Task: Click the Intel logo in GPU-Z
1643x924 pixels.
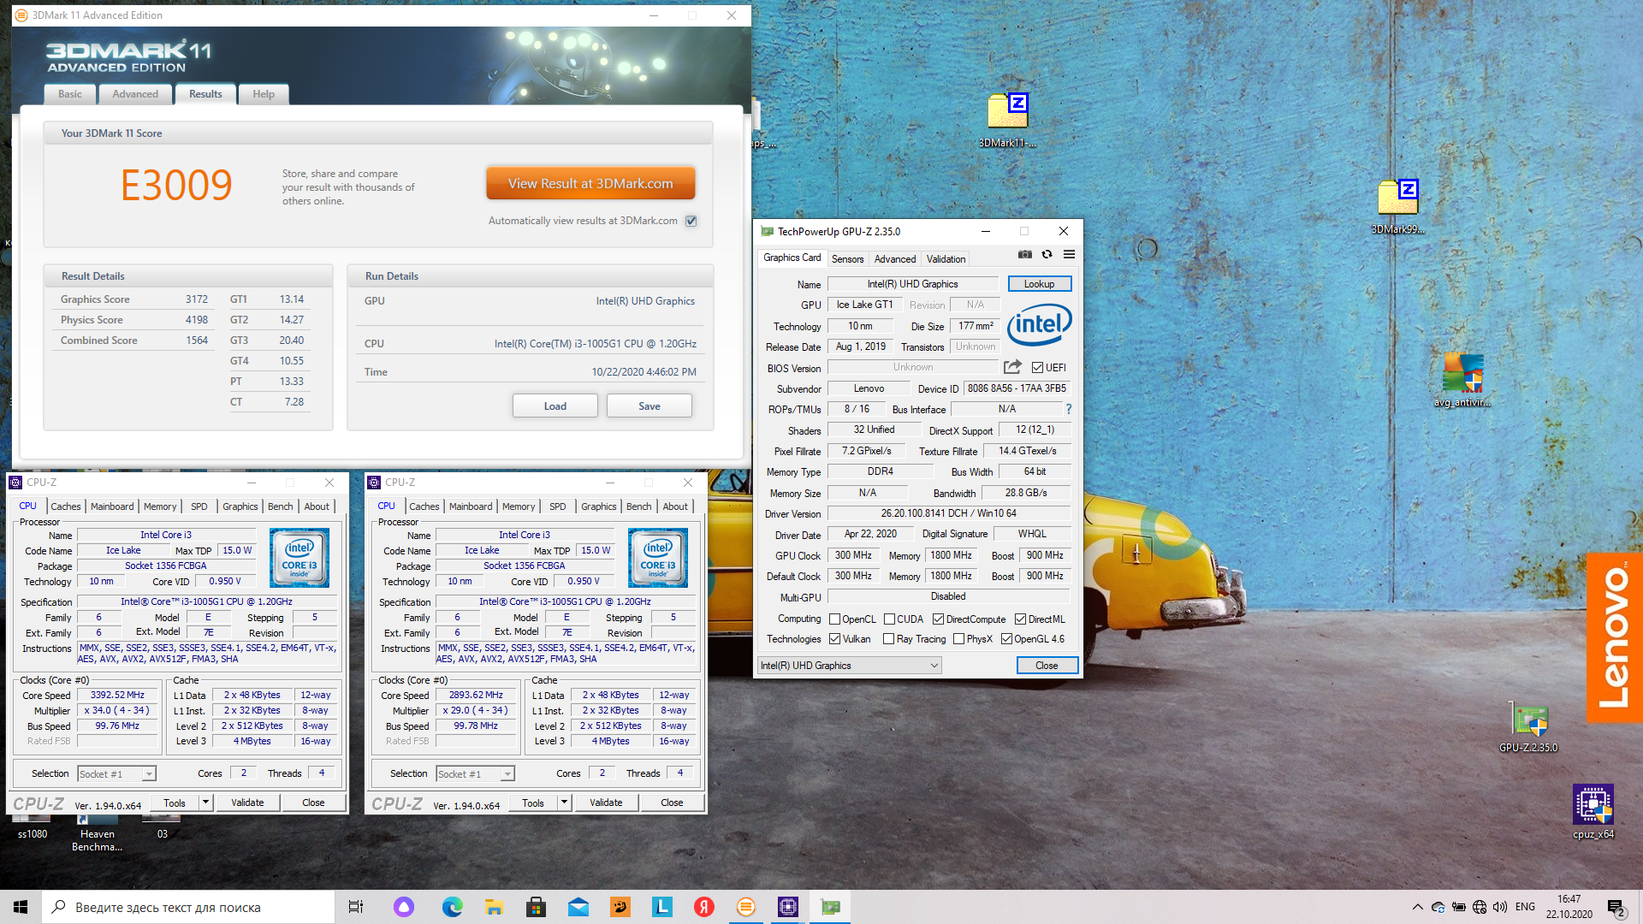Action: 1040,323
